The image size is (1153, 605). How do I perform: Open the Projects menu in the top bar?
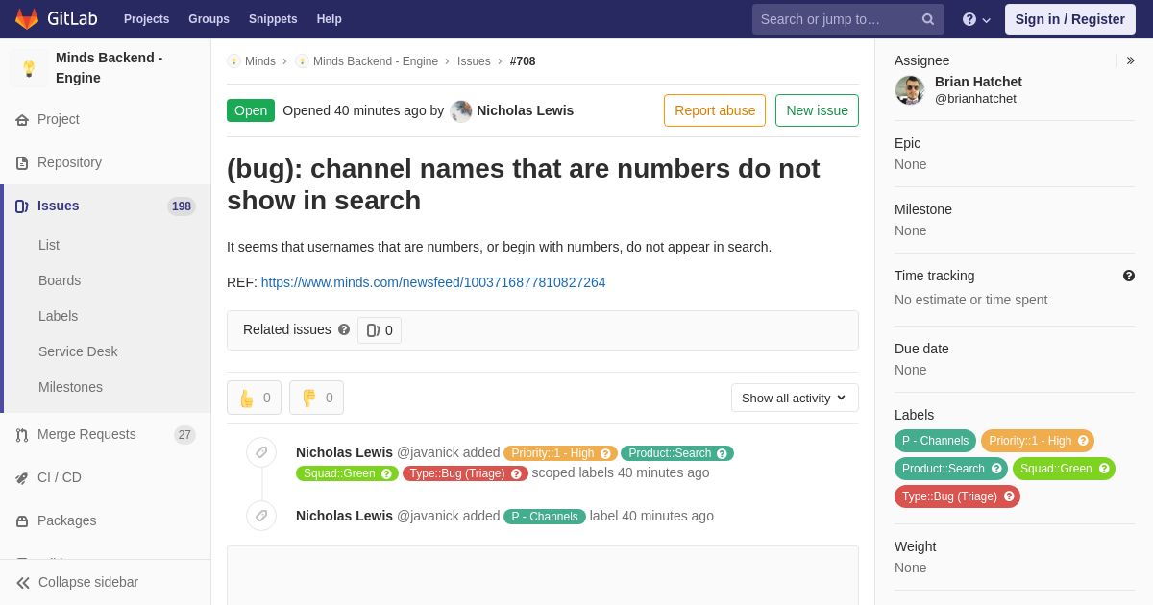click(x=146, y=19)
